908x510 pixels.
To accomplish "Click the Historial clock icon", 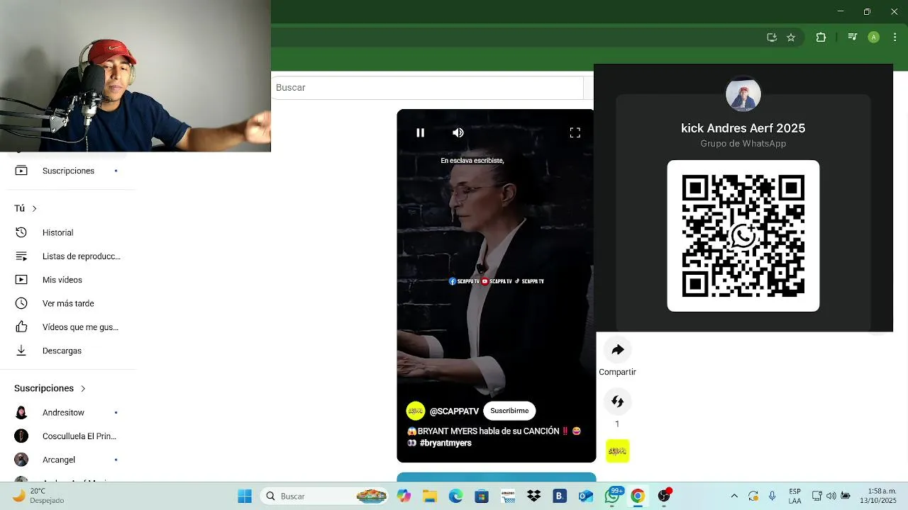I will (x=21, y=232).
